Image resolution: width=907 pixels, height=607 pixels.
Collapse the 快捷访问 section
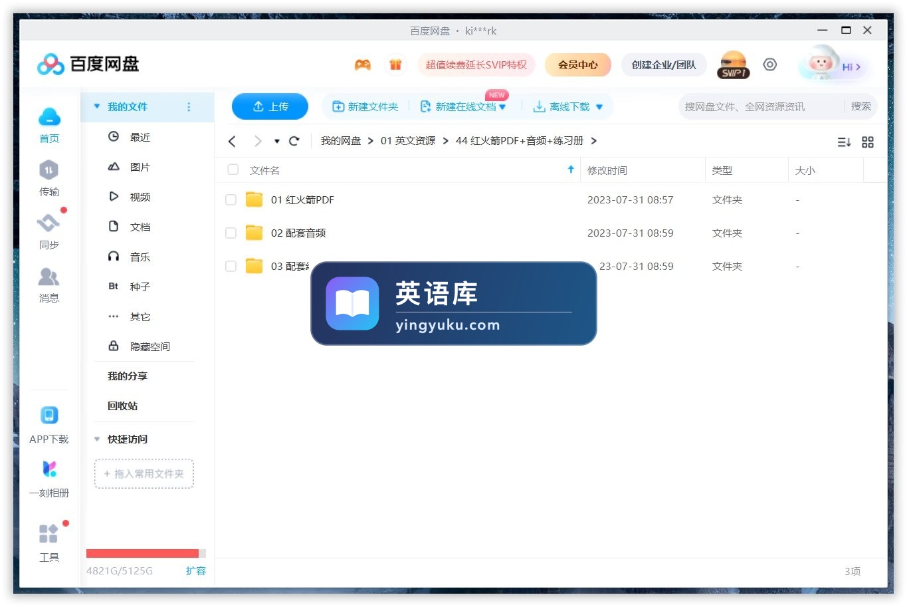pyautogui.click(x=97, y=439)
